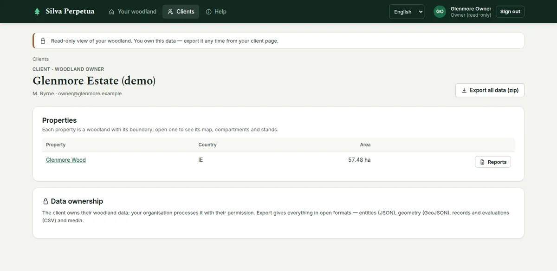Open the Your woodland nav item
The height and width of the screenshot is (271, 557).
tap(132, 12)
